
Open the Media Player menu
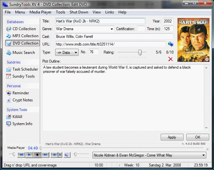click(x=40, y=12)
